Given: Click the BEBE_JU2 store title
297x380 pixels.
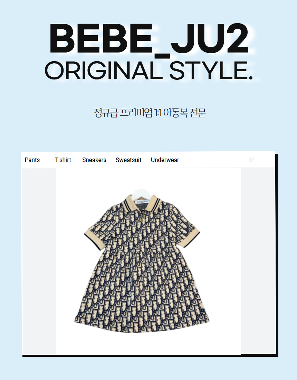Looking at the screenshot, I should 149,39.
